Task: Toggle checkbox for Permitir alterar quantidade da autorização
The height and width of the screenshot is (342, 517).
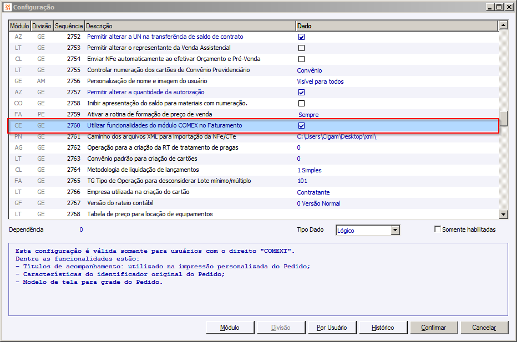Action: tap(301, 92)
